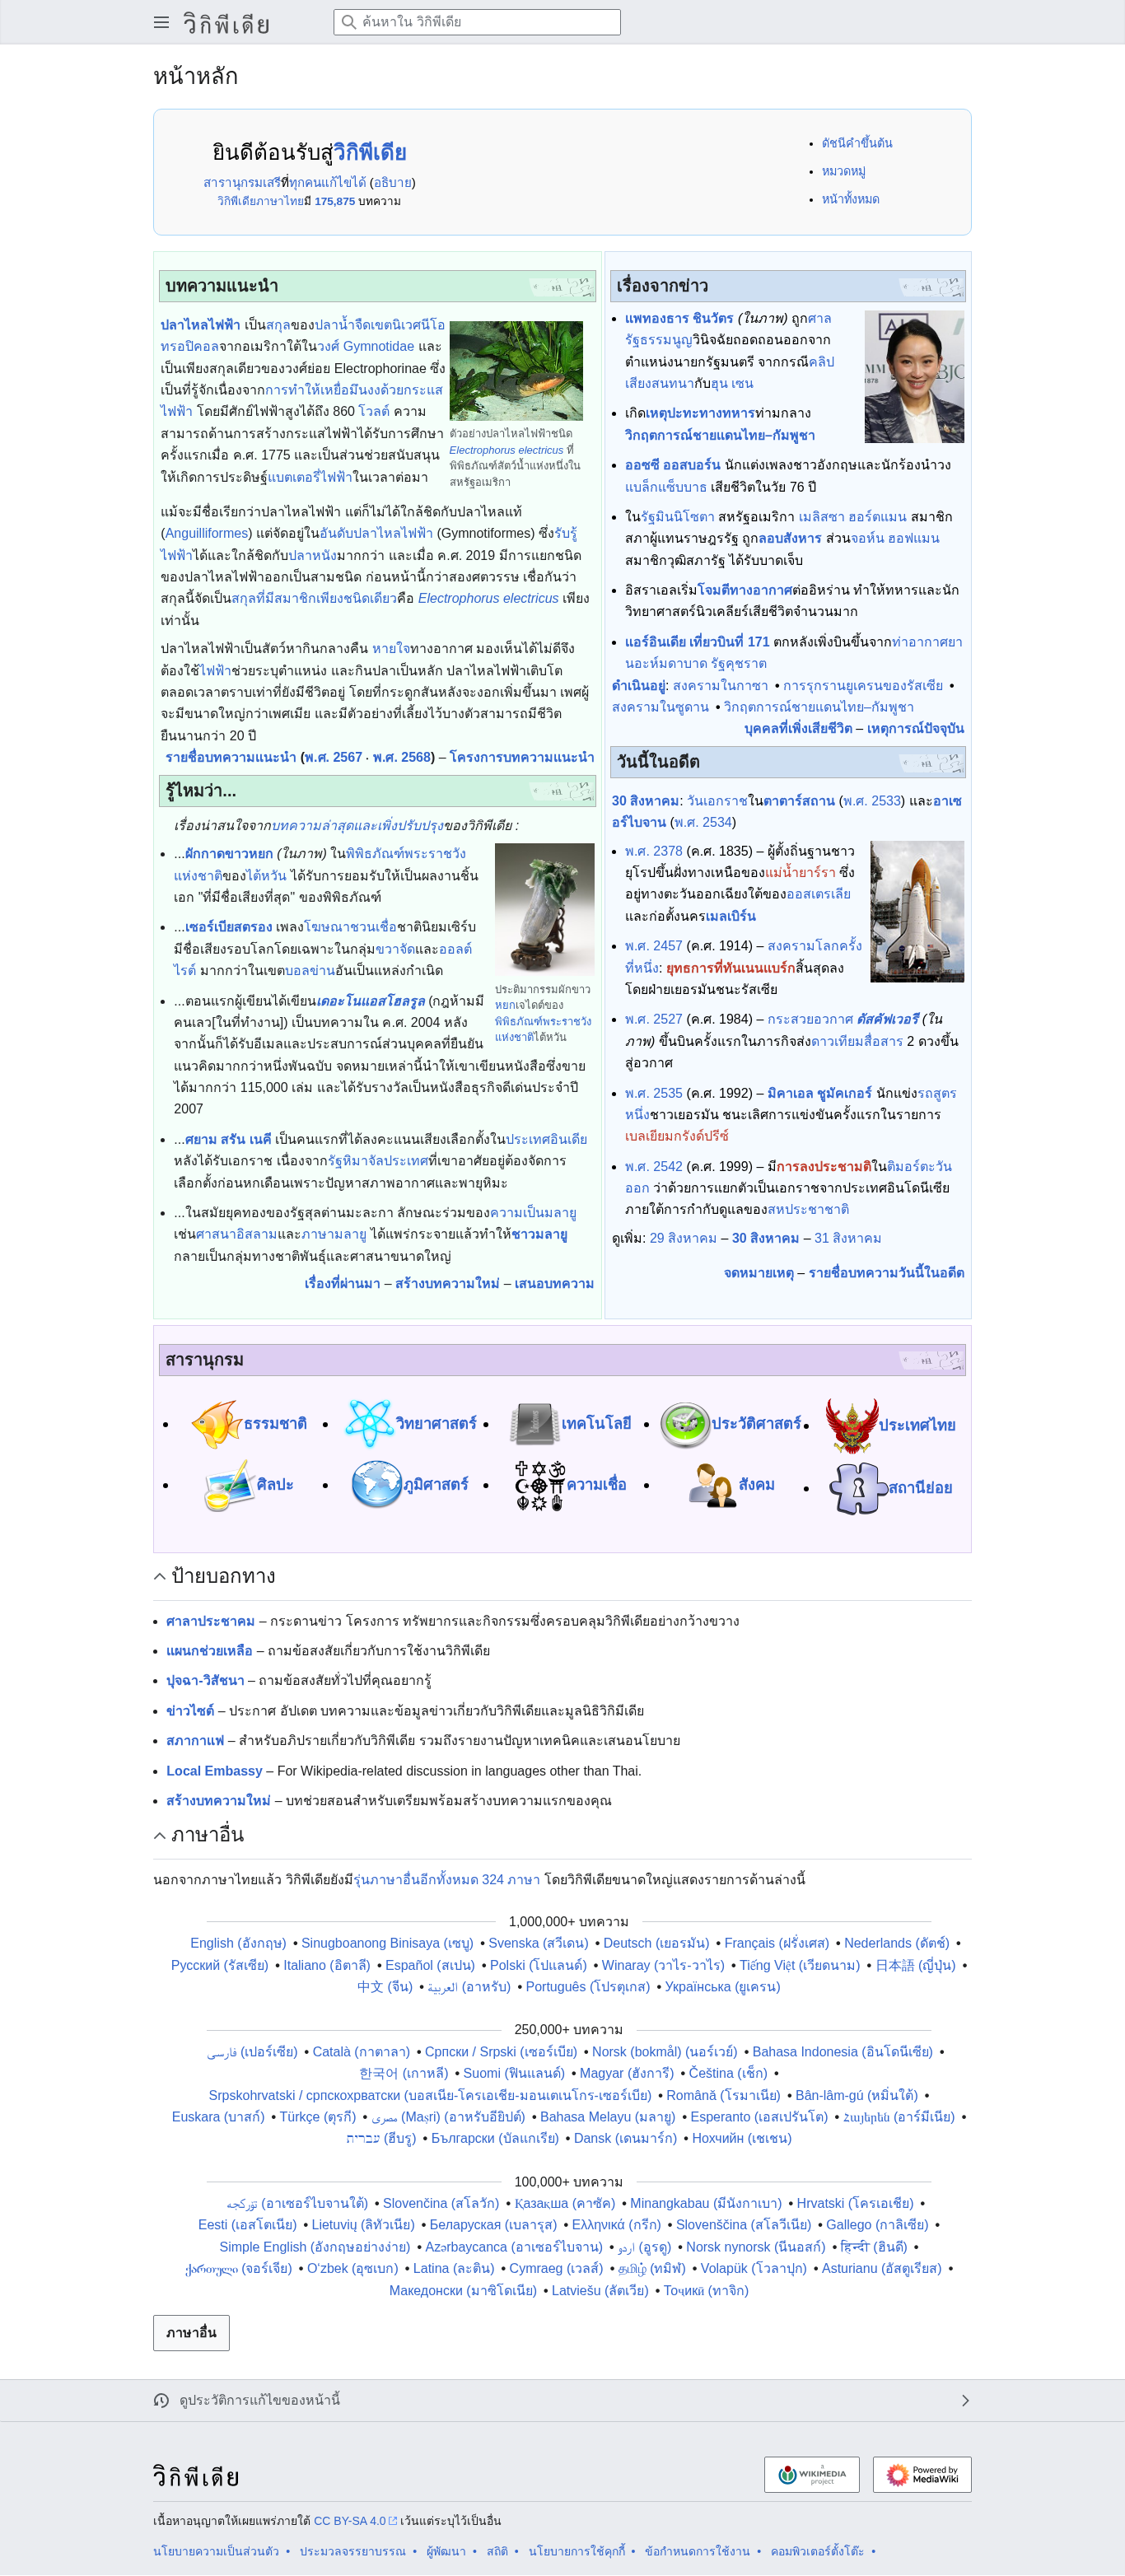Open the บุคคลที่เพิ่งเสียชีวิต link

tap(798, 728)
